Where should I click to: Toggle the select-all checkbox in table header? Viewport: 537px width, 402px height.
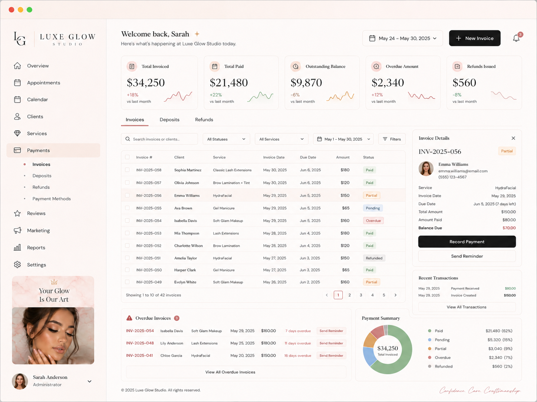127,157
